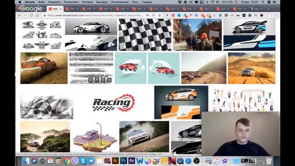
Task: Open the white rally car dust photo
Action: click(144, 136)
